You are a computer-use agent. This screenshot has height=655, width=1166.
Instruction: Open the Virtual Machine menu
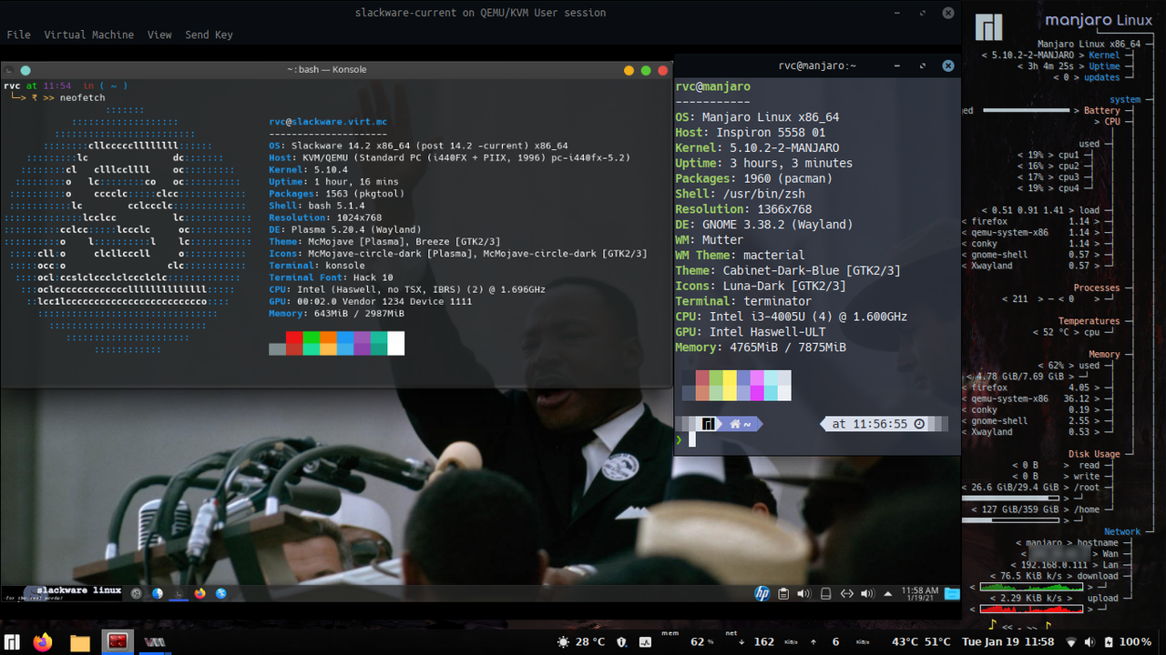(88, 35)
